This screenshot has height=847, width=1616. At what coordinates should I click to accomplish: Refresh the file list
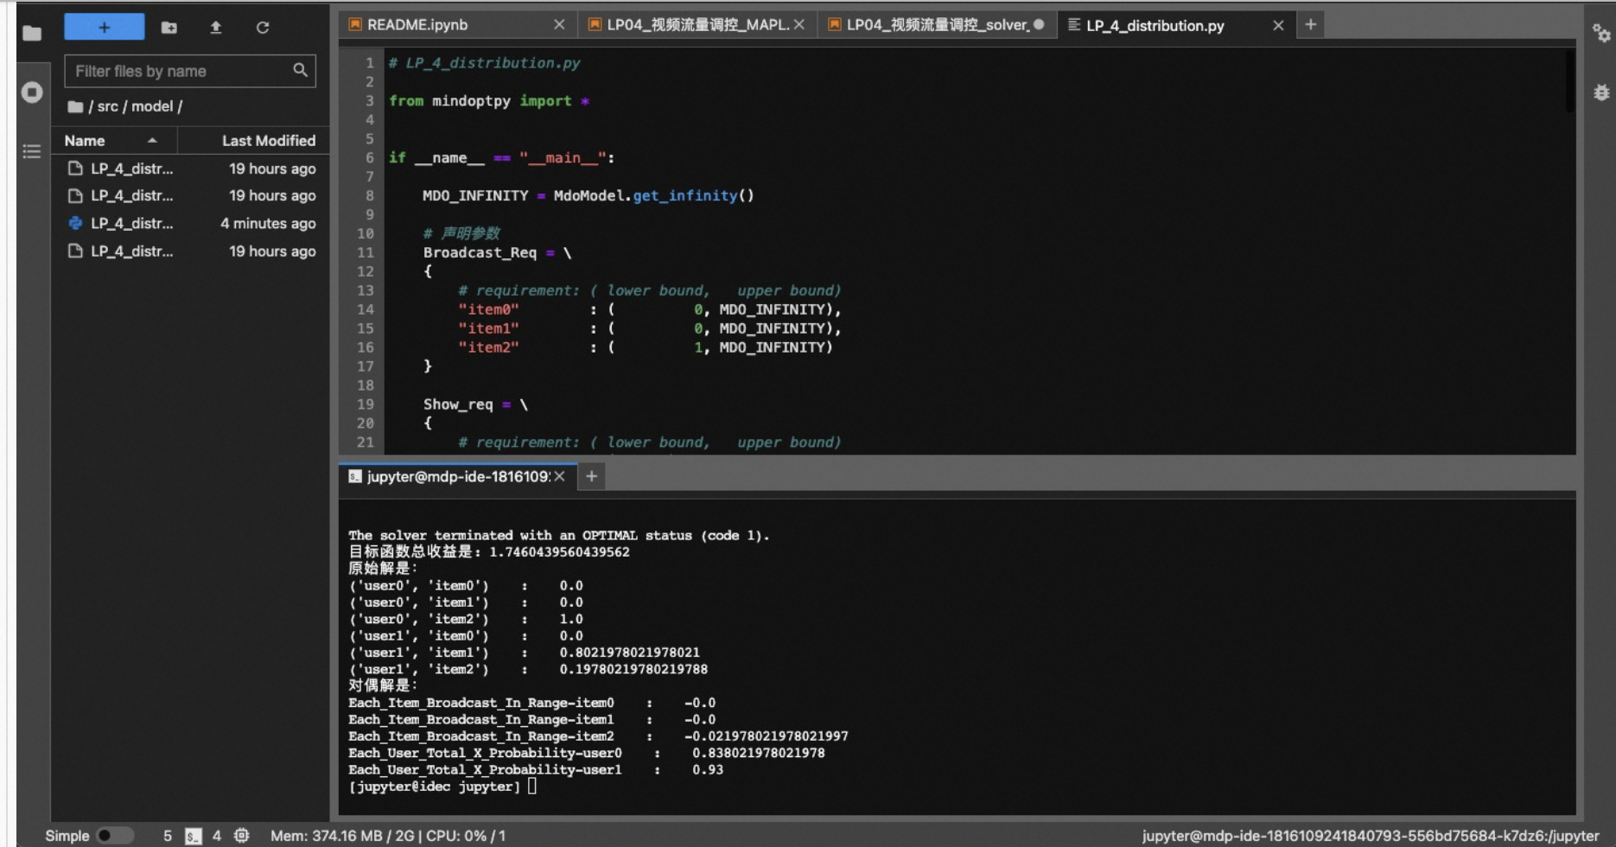coord(263,28)
